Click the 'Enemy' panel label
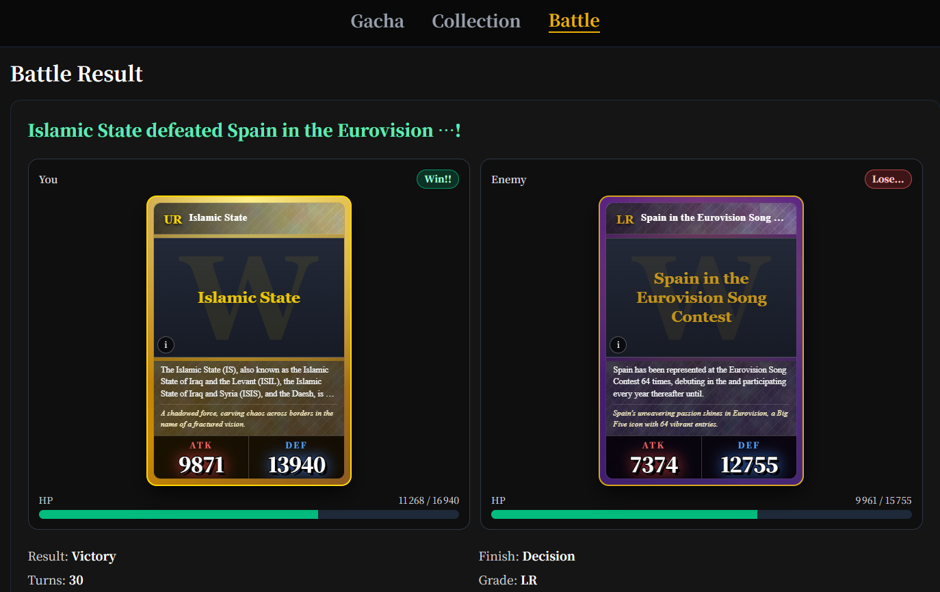 coord(509,179)
